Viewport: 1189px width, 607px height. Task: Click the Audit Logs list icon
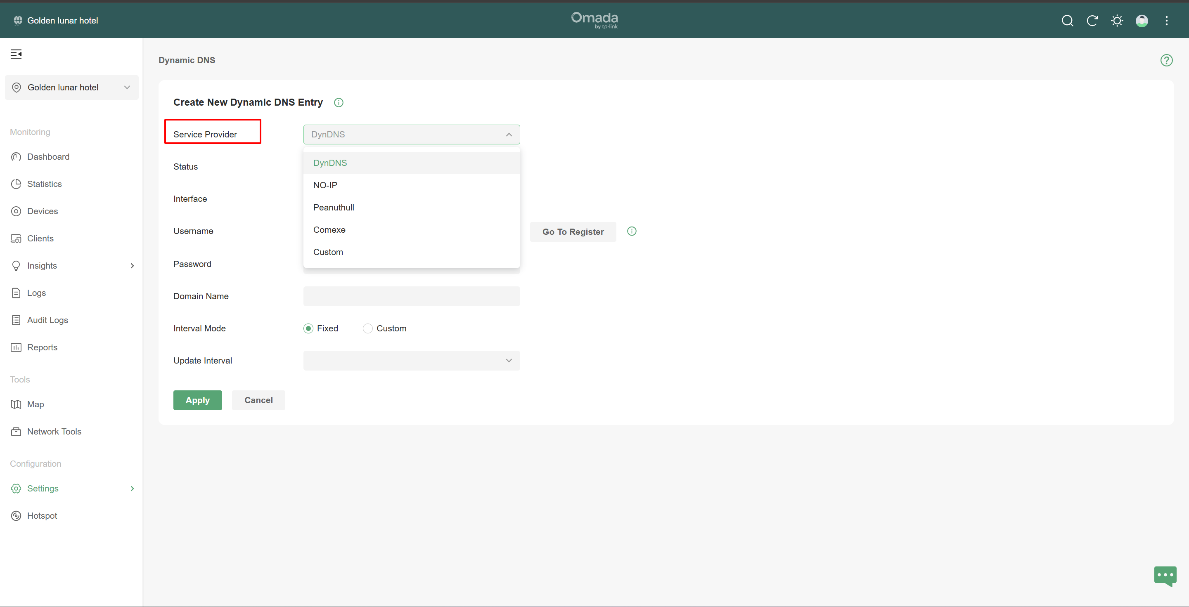(x=16, y=320)
